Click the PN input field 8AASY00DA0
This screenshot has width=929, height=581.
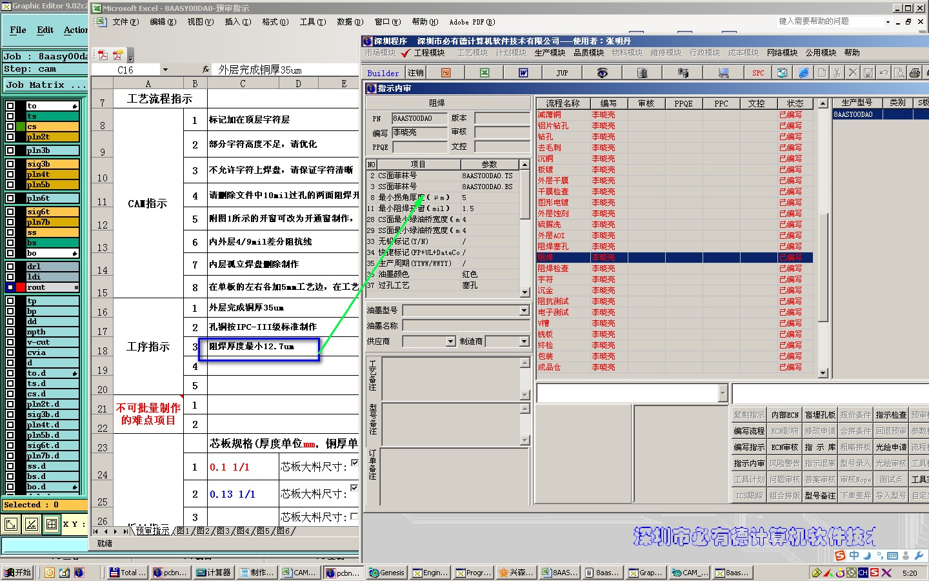coord(419,119)
